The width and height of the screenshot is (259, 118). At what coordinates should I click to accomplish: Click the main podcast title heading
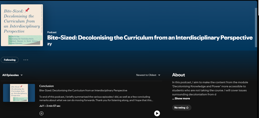click(x=150, y=38)
